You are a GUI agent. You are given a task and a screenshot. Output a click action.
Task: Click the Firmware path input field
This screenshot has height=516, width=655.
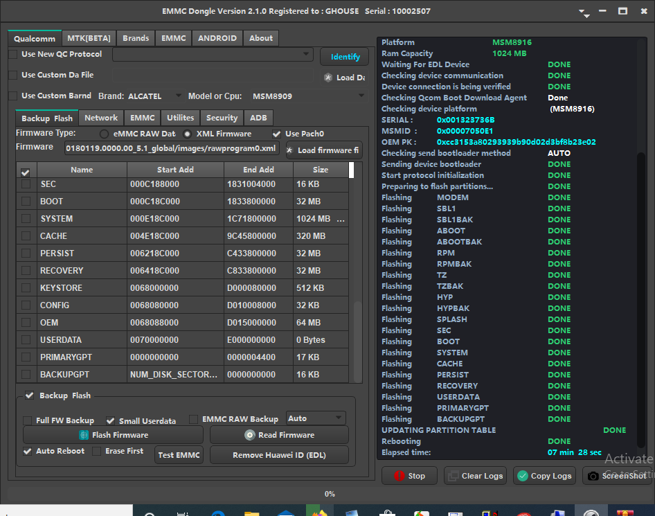[172, 148]
